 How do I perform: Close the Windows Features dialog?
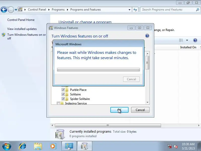[148, 28]
